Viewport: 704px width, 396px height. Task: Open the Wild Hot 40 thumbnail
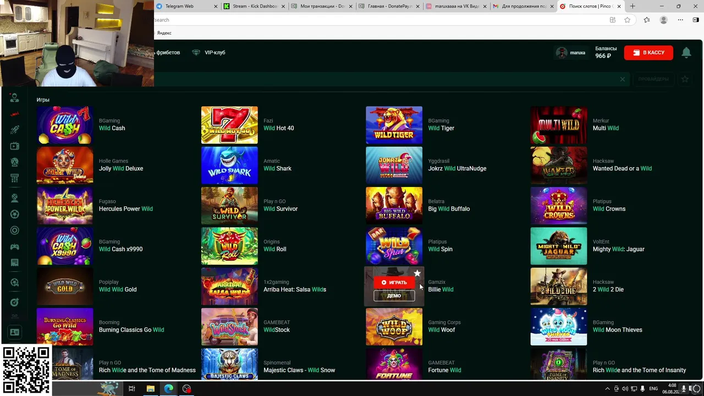229,125
